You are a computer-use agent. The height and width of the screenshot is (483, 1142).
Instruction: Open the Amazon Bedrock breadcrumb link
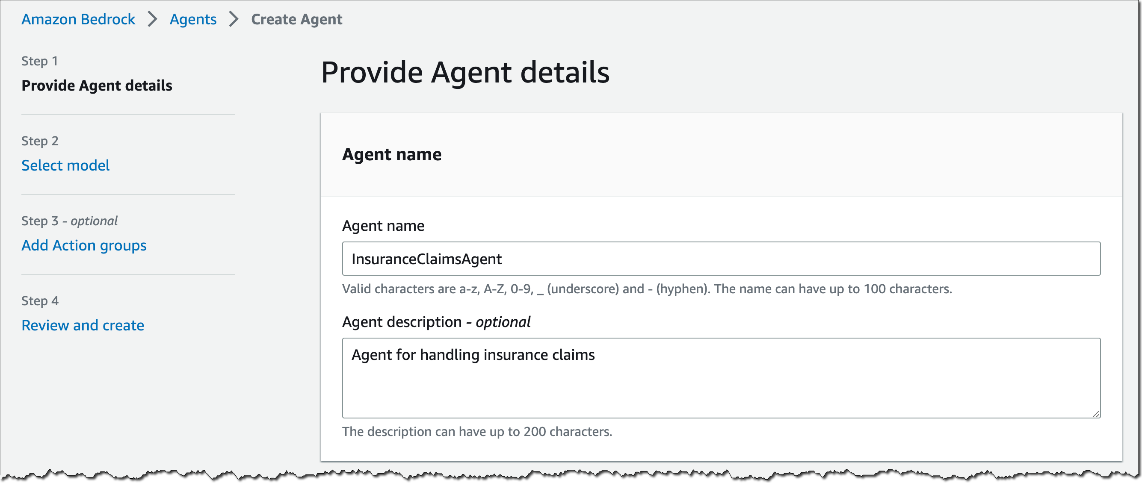coord(78,19)
